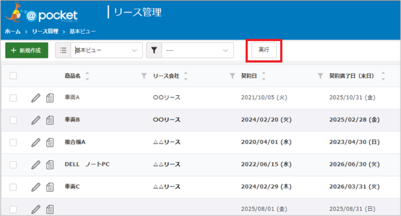Click the edit pencil icon for 複合機A
Image resolution: width=401 pixels, height=216 pixels.
point(36,142)
